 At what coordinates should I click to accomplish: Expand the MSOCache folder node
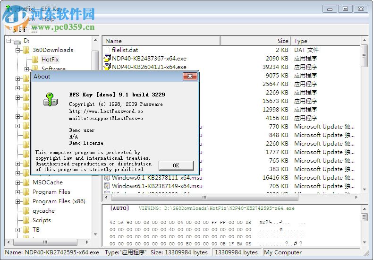point(17,182)
